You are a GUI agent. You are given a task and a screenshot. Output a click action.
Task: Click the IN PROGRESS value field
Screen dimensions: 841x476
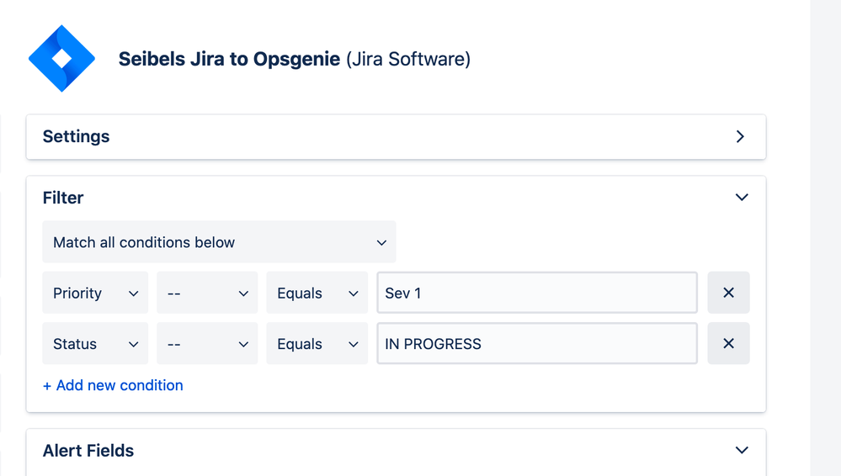pyautogui.click(x=537, y=344)
